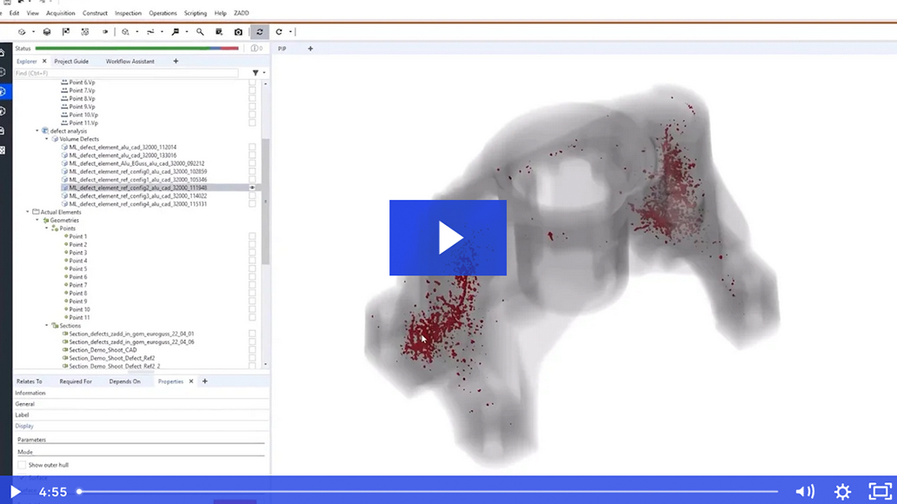The height and width of the screenshot is (504, 897).
Task: Click the stacked box icon in toolbar
Action: point(47,32)
